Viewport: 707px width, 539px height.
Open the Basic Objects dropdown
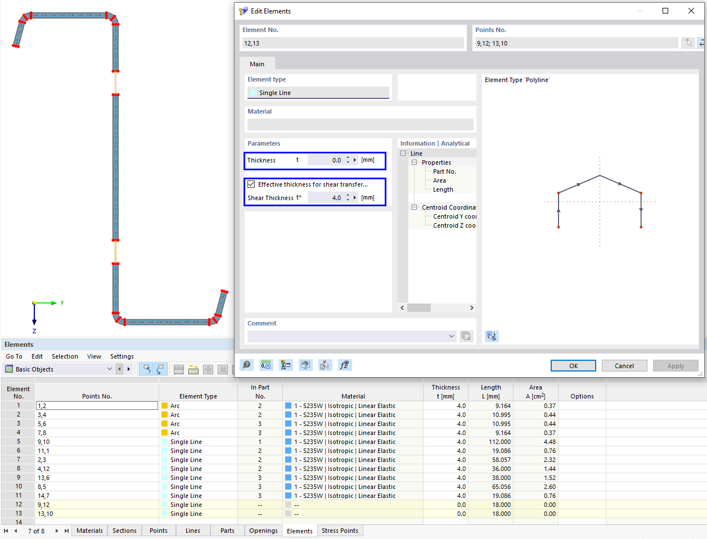tap(110, 369)
